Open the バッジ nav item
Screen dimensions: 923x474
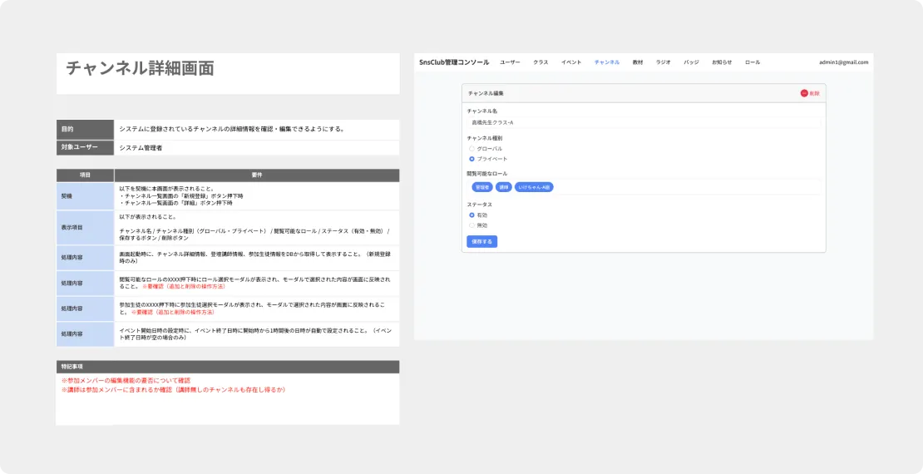coord(691,62)
